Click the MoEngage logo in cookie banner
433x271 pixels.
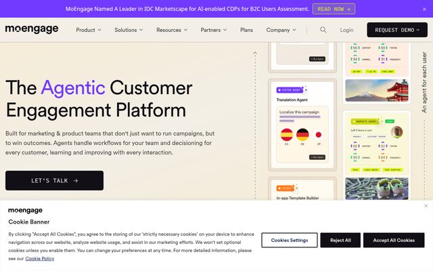(26, 210)
